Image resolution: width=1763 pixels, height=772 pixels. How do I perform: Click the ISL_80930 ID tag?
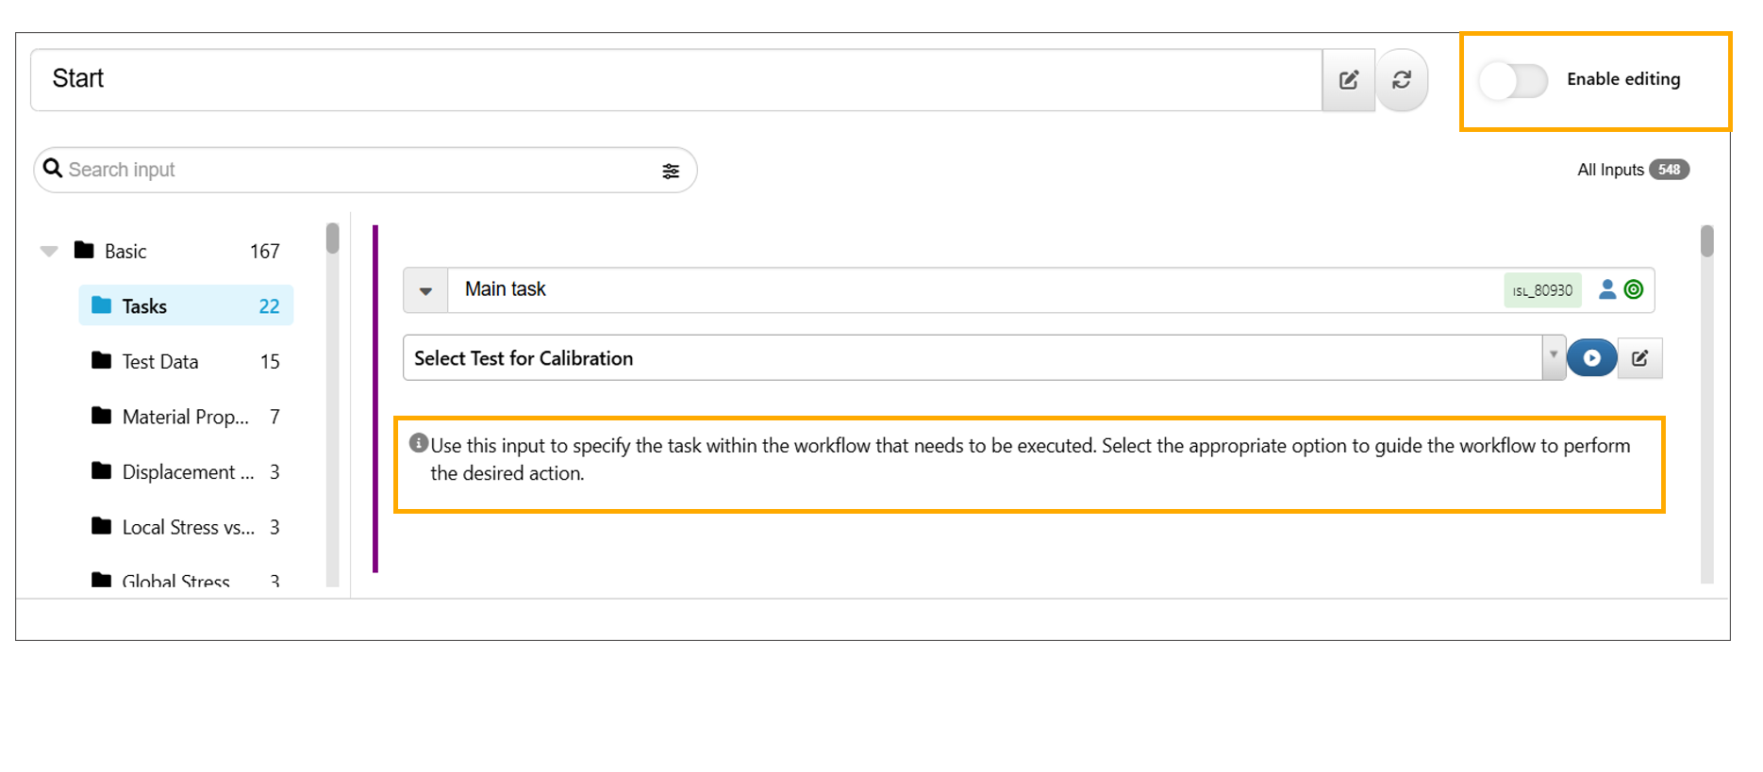[1542, 290]
